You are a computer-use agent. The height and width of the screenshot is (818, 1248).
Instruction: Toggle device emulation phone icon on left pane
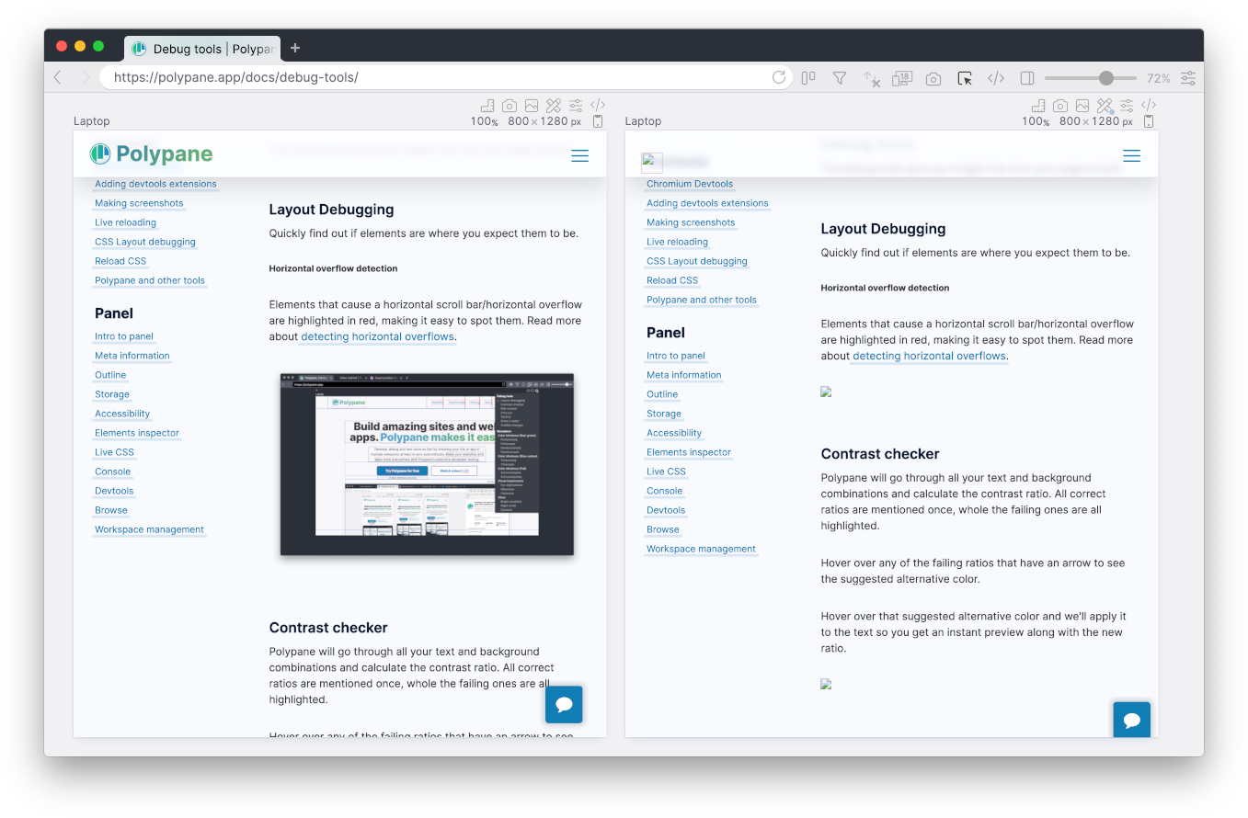598,121
